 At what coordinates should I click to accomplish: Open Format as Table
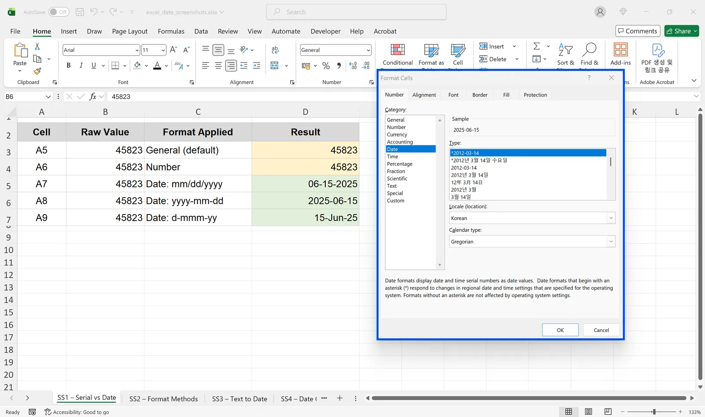[x=431, y=55]
